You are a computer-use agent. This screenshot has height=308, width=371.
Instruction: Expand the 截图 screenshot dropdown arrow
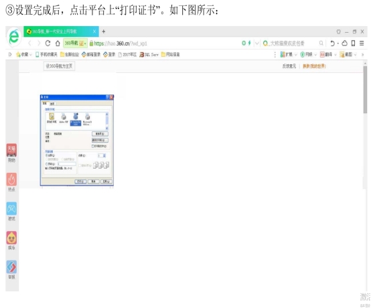(355, 55)
